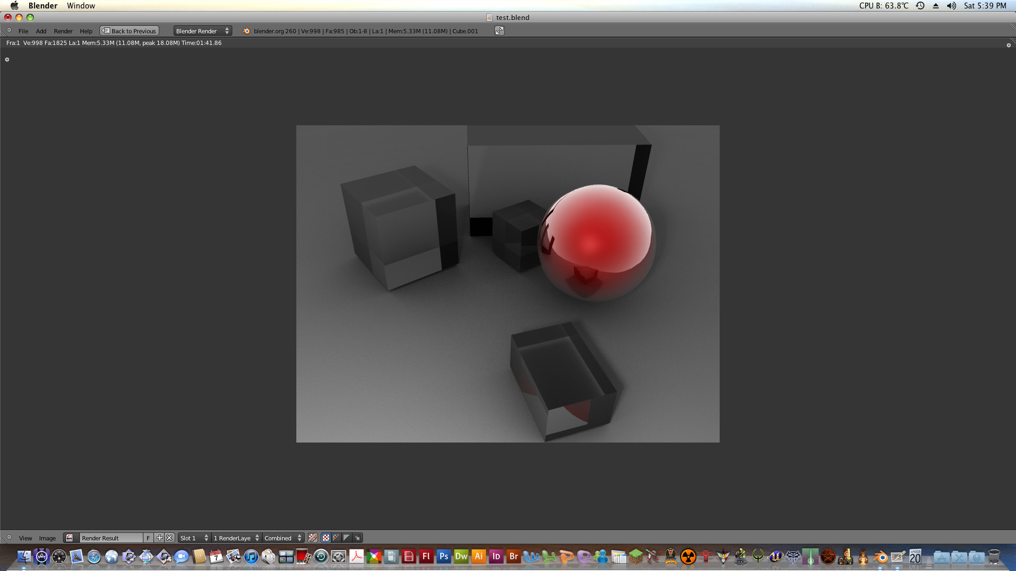Open the Image menu in editor header
Image resolution: width=1016 pixels, height=571 pixels.
pos(47,538)
